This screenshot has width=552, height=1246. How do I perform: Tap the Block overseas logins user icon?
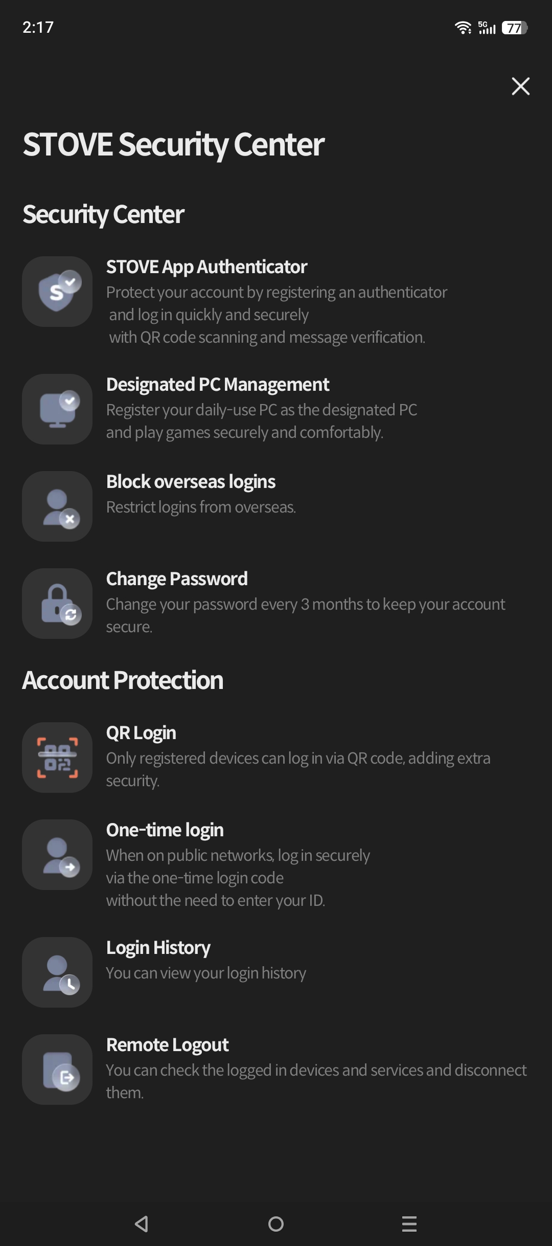click(x=57, y=506)
